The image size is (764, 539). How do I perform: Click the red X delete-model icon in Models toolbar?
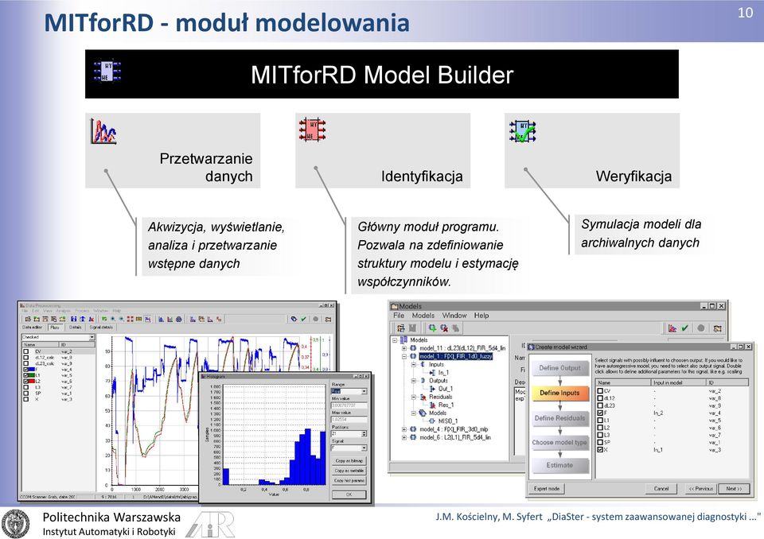[444, 328]
